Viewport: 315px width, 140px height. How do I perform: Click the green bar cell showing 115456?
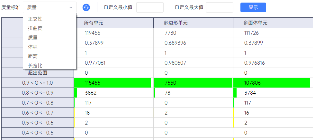(x=114, y=83)
